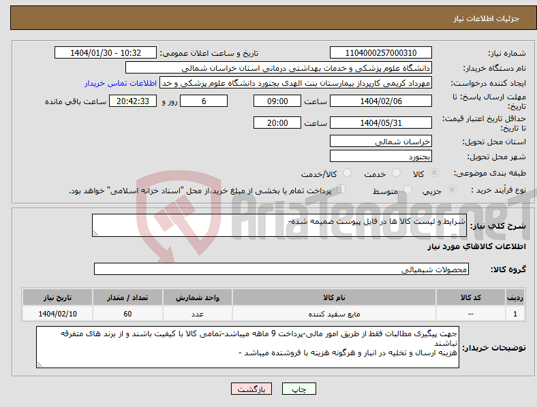Click the price validity date 1404/05/31
This screenshot has height=407, width=537.
pyautogui.click(x=380, y=123)
